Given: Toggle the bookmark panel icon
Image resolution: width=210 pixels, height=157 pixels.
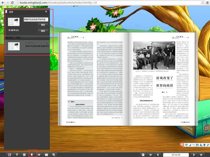Looking at the screenshot, I should coord(31,155).
